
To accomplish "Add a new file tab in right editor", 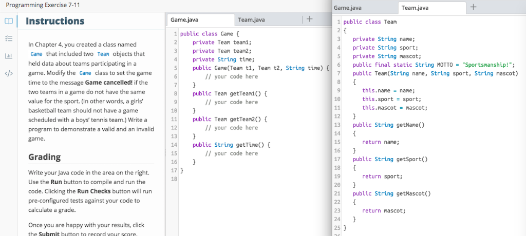I will pos(473,7).
